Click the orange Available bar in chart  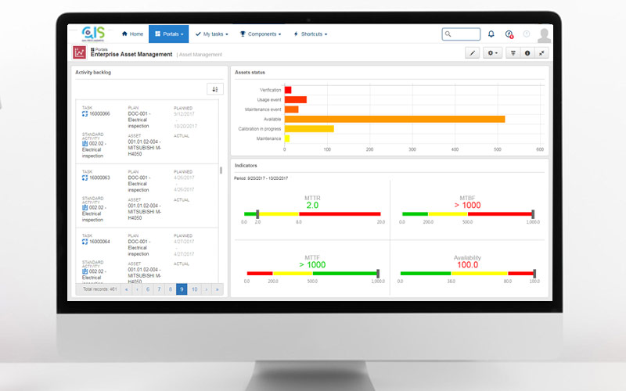pyautogui.click(x=394, y=119)
